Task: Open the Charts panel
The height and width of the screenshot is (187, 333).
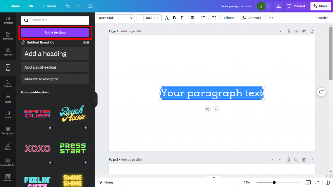Action: point(8,147)
